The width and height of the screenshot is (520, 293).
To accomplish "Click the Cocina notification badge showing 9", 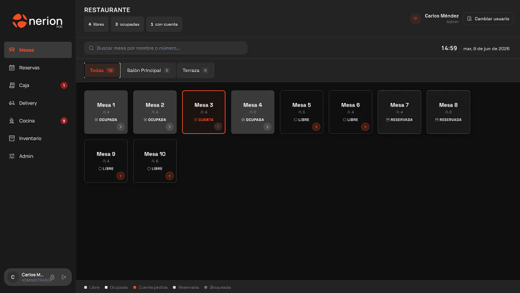I will point(64,121).
